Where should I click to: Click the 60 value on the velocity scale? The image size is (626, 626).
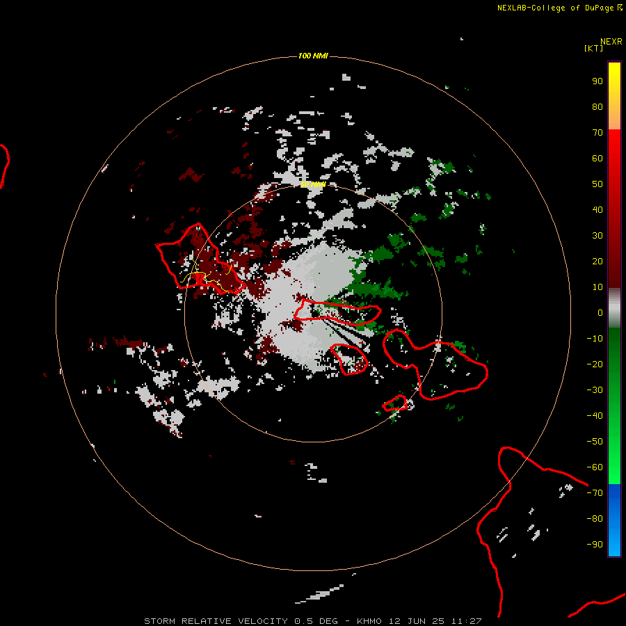[x=597, y=158]
